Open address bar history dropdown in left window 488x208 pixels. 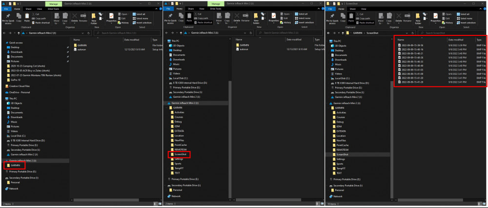pos(82,33)
